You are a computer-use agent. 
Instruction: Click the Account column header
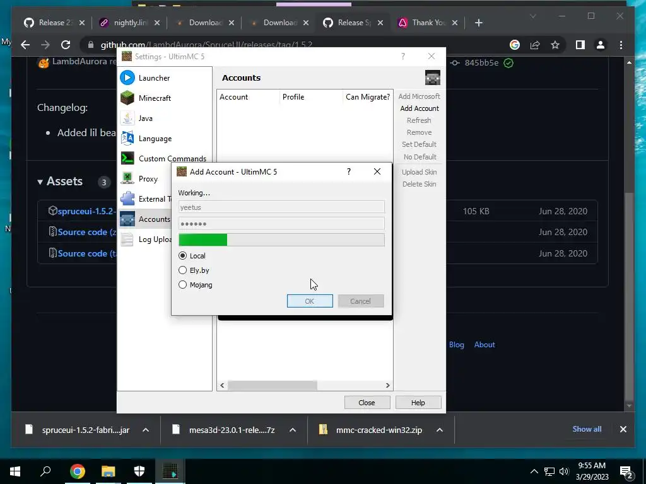(249, 96)
